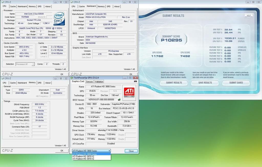Open SPD tab in CPU-Z Motherboard window

click(108, 6)
